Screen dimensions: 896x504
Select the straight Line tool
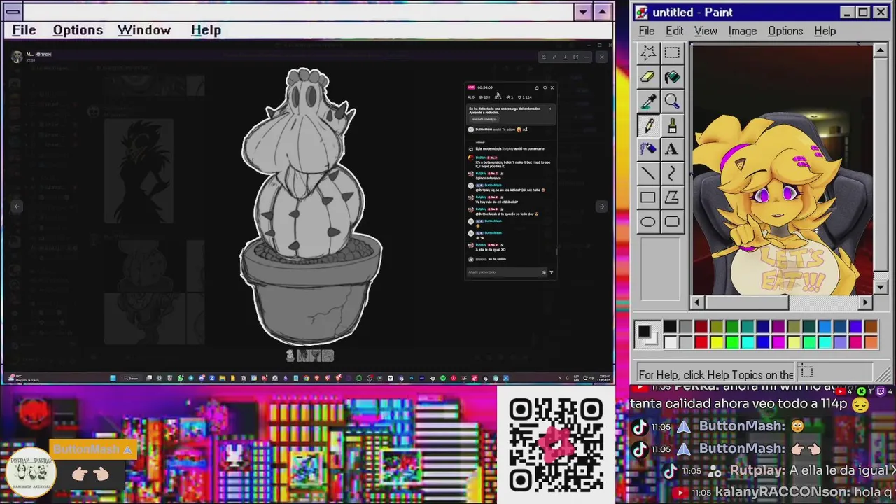click(x=648, y=174)
